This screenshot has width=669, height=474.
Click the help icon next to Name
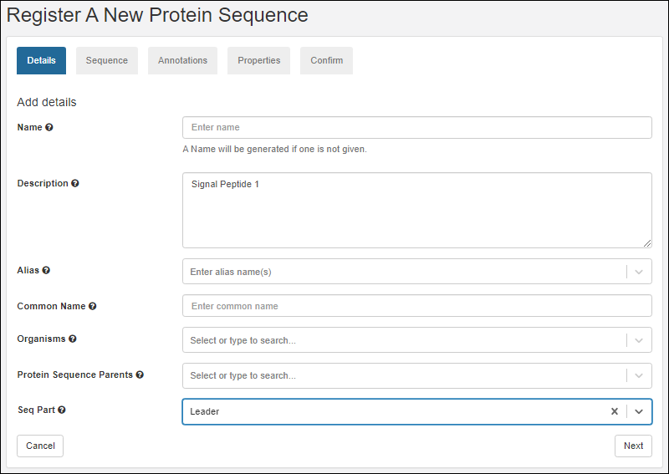point(49,128)
